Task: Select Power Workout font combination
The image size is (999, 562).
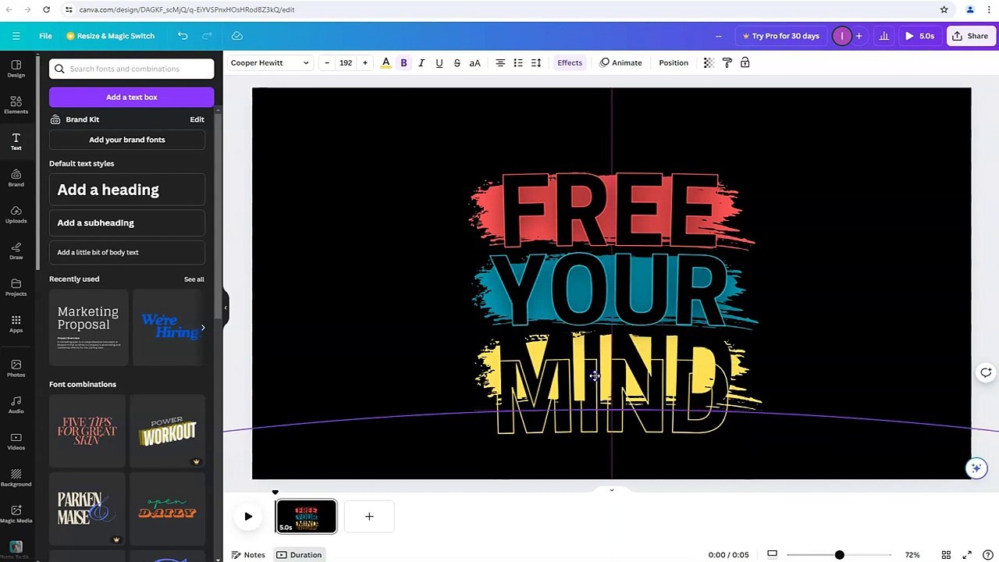Action: click(x=168, y=431)
